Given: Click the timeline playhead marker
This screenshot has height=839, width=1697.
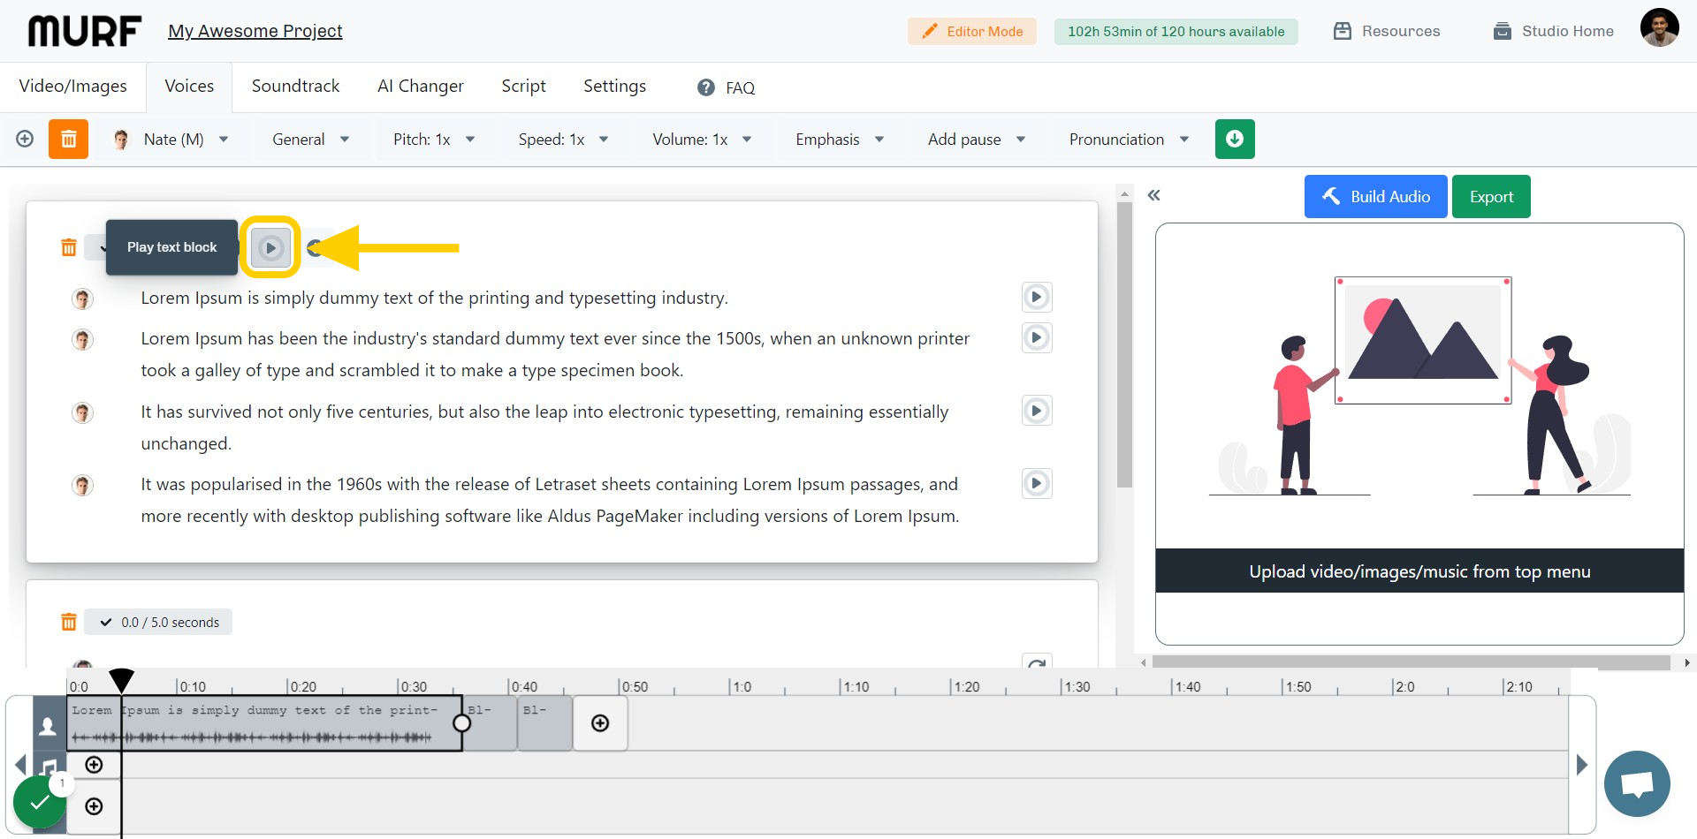Looking at the screenshot, I should pos(121,680).
